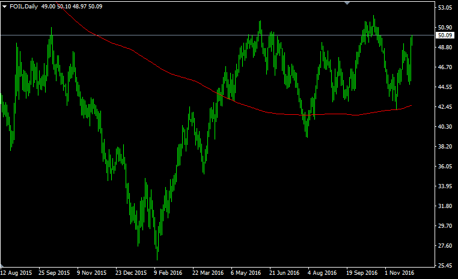Click the 1 Nov 2016 date label
The image size is (458, 279).
pos(399,273)
